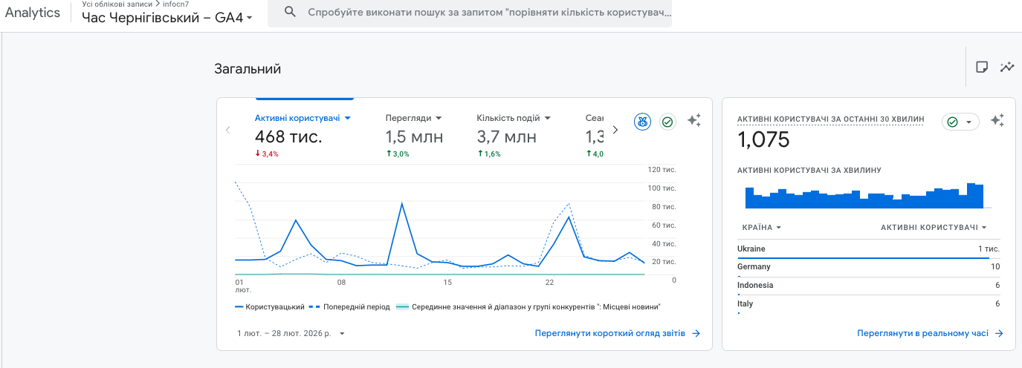Click Переглянути в реальному часі link
Viewport: 1022px width, 368px height.
929,334
